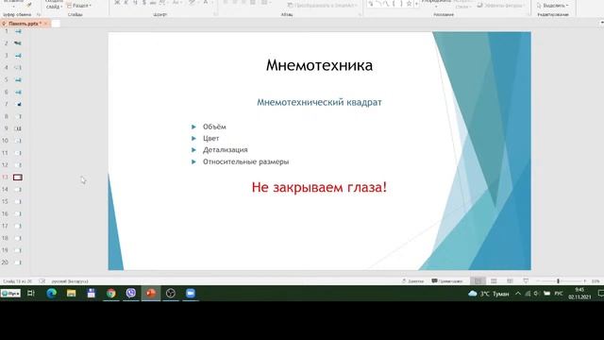
Task: Adjust the zoom slider handle
Action: (x=558, y=281)
